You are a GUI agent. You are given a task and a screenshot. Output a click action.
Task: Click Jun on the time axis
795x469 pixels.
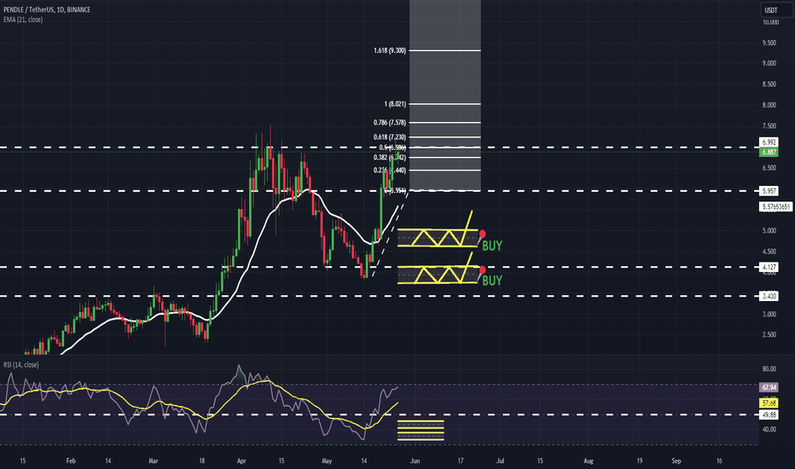point(415,460)
